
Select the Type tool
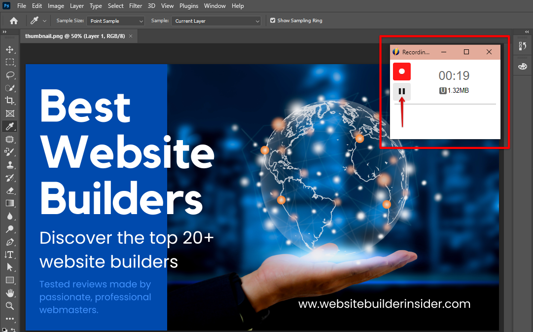coord(9,255)
